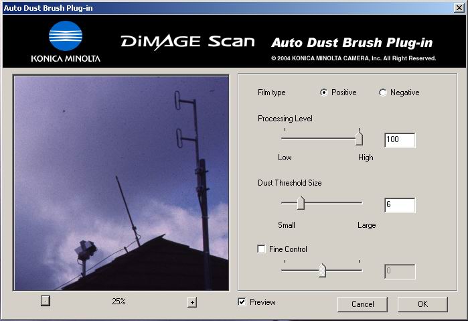Click the sky preview image
The height and width of the screenshot is (321, 468).
(x=121, y=183)
